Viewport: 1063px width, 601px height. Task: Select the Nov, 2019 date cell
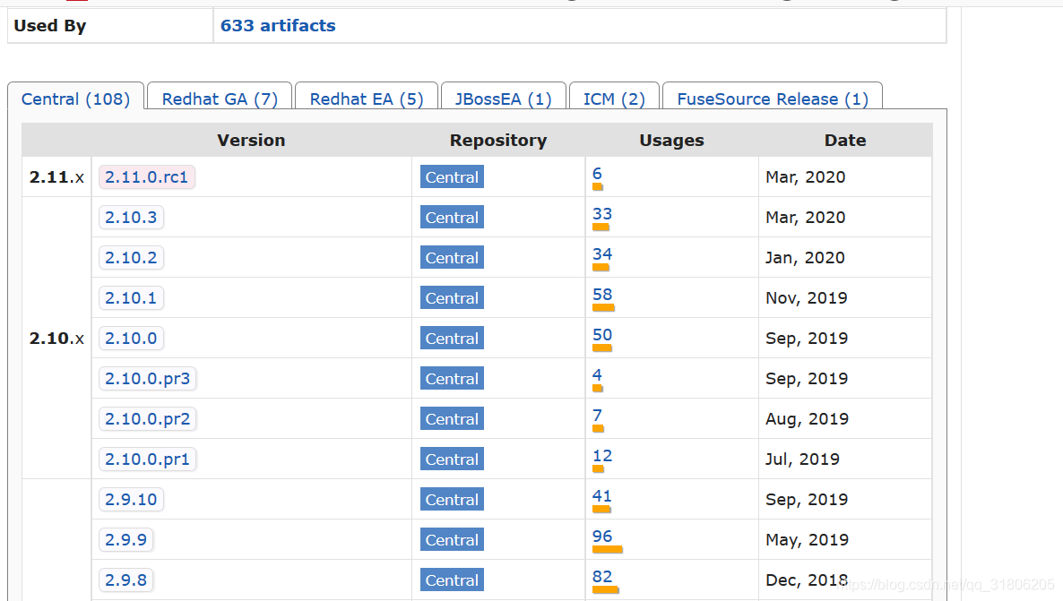(807, 298)
